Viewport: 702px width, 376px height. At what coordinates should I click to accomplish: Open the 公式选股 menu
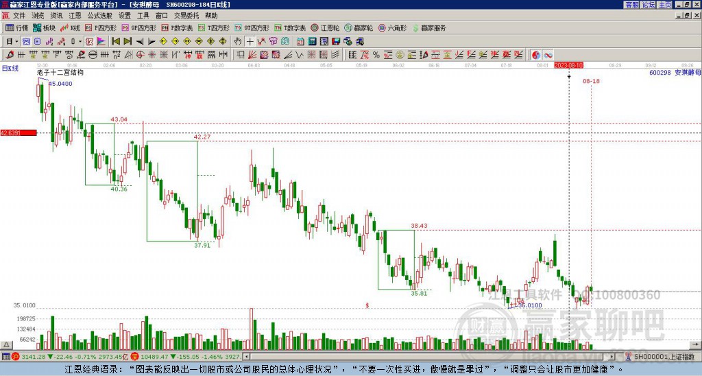[99, 16]
